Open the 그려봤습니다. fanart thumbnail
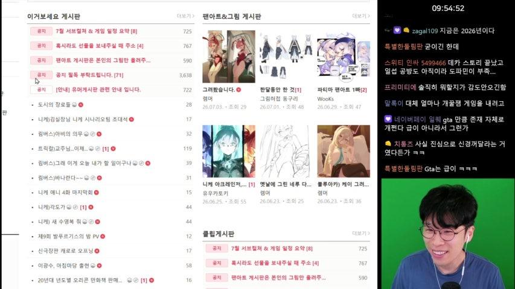The image size is (515, 289). [x=229, y=57]
